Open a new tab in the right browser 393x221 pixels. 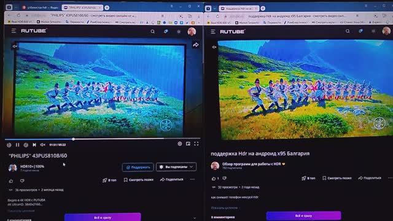pyautogui.click(x=263, y=9)
